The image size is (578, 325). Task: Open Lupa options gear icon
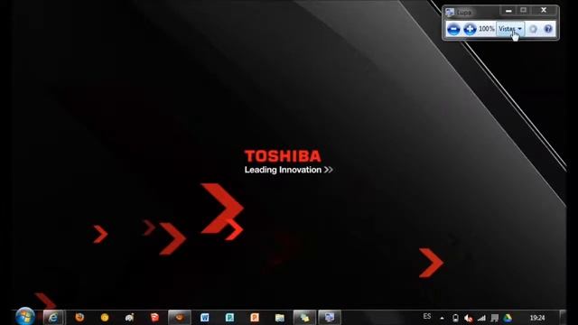(x=533, y=29)
